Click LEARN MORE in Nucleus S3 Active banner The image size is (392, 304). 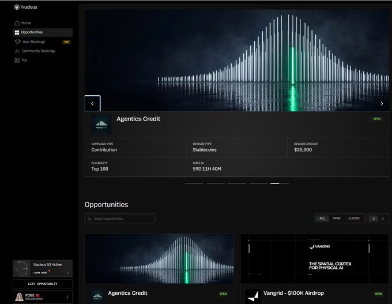click(40, 272)
